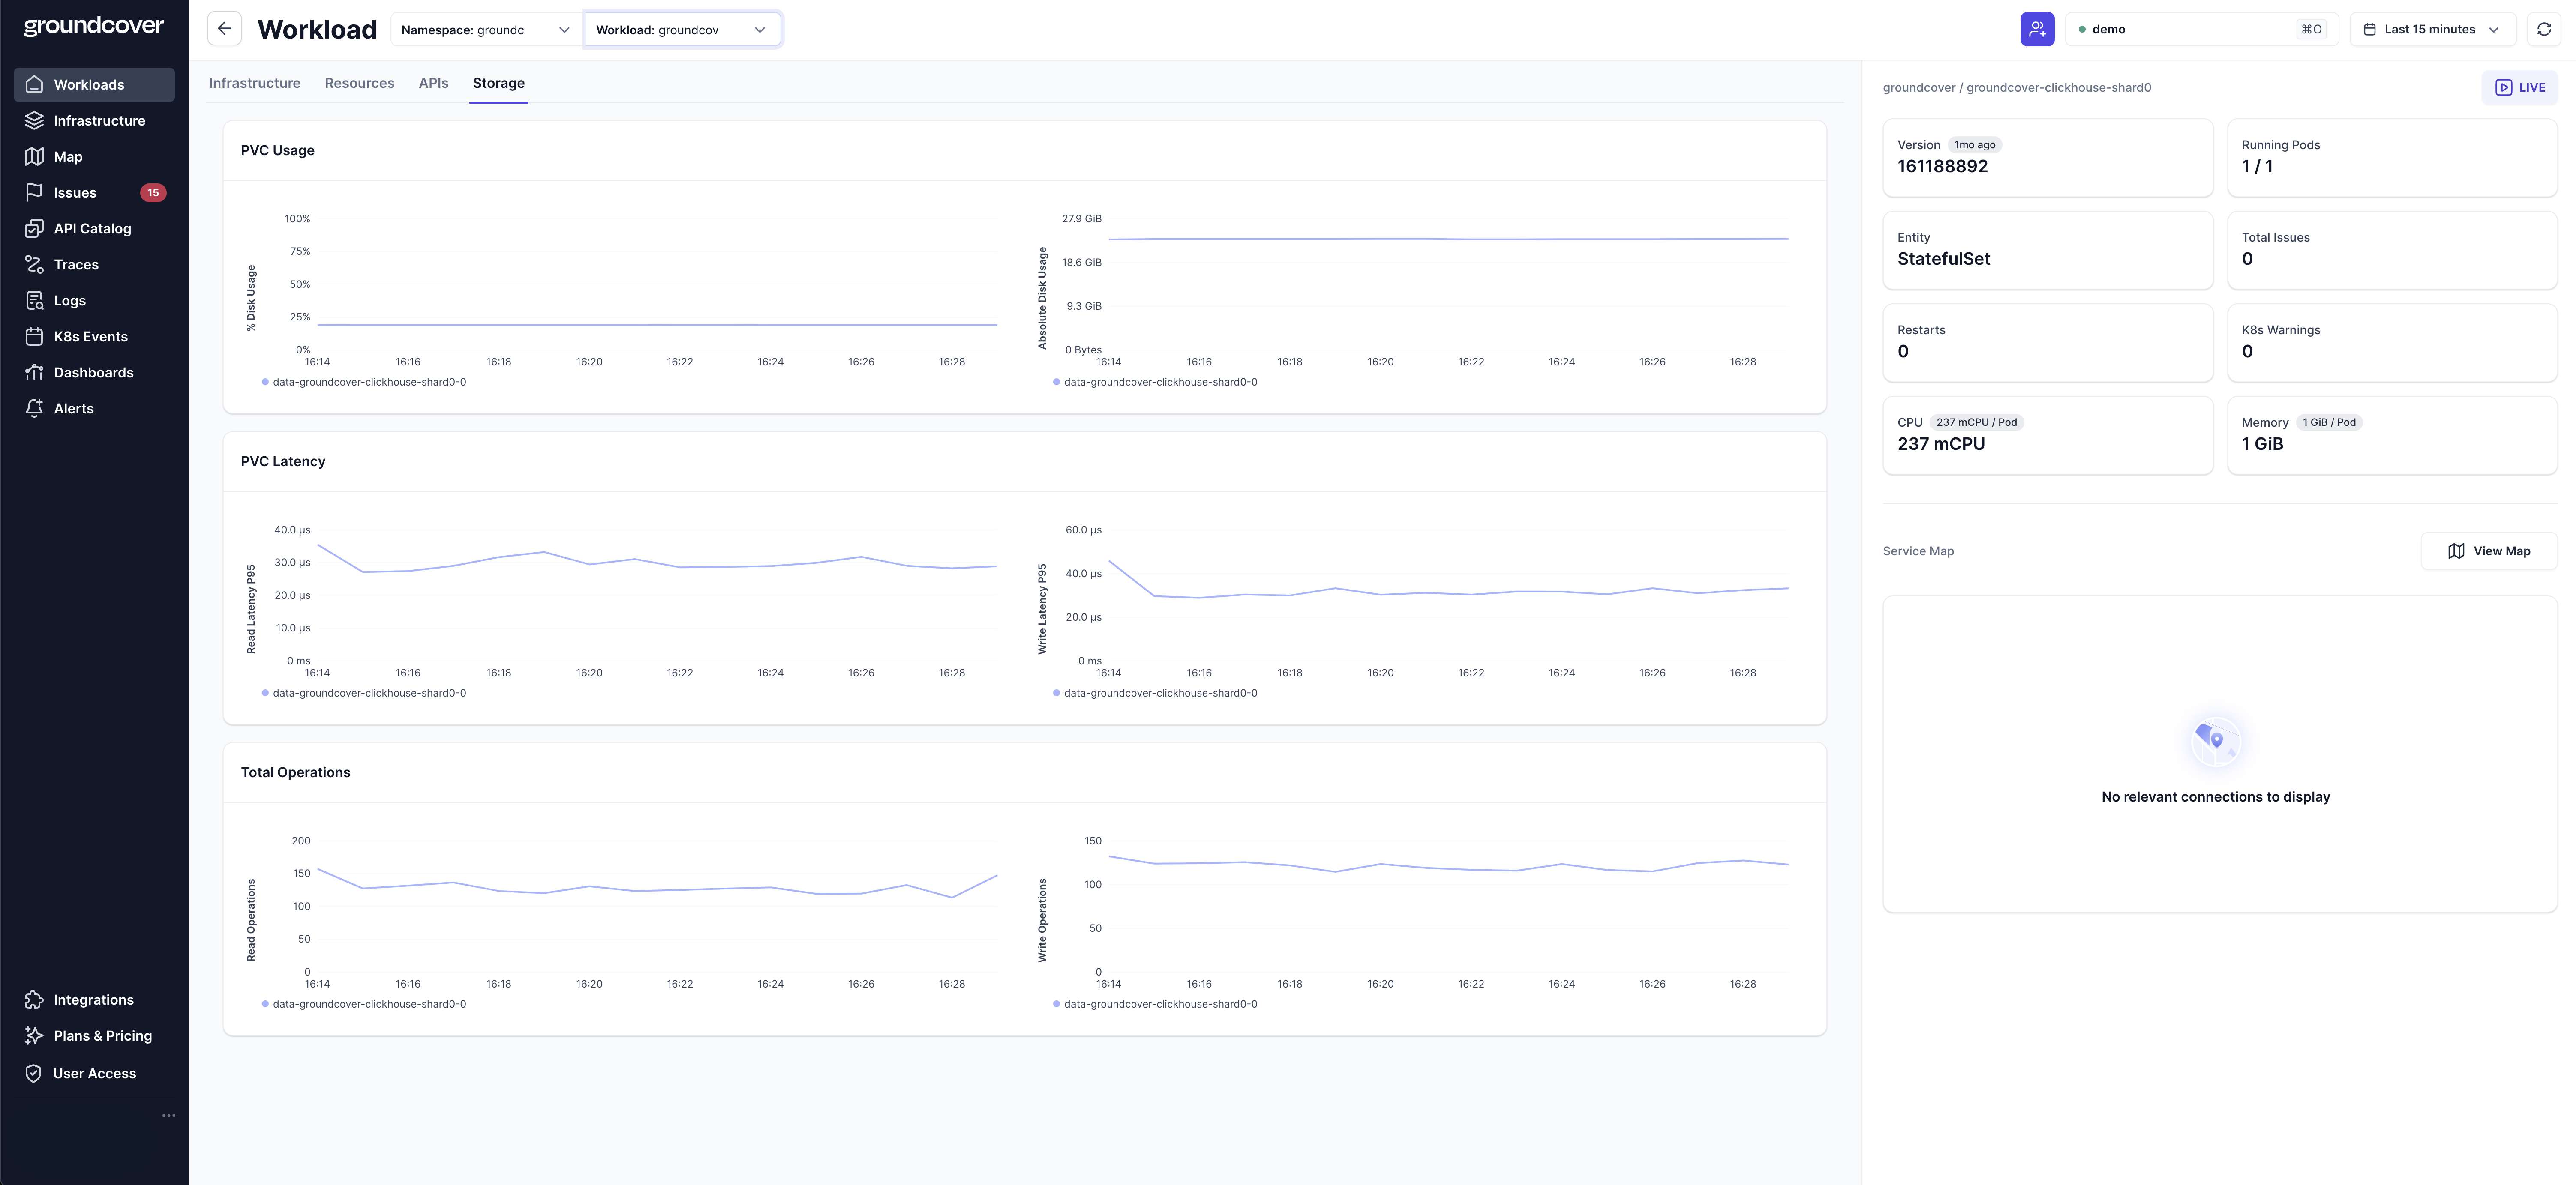Click the back arrow button
Image resolution: width=2576 pixels, height=1185 pixels.
(224, 29)
